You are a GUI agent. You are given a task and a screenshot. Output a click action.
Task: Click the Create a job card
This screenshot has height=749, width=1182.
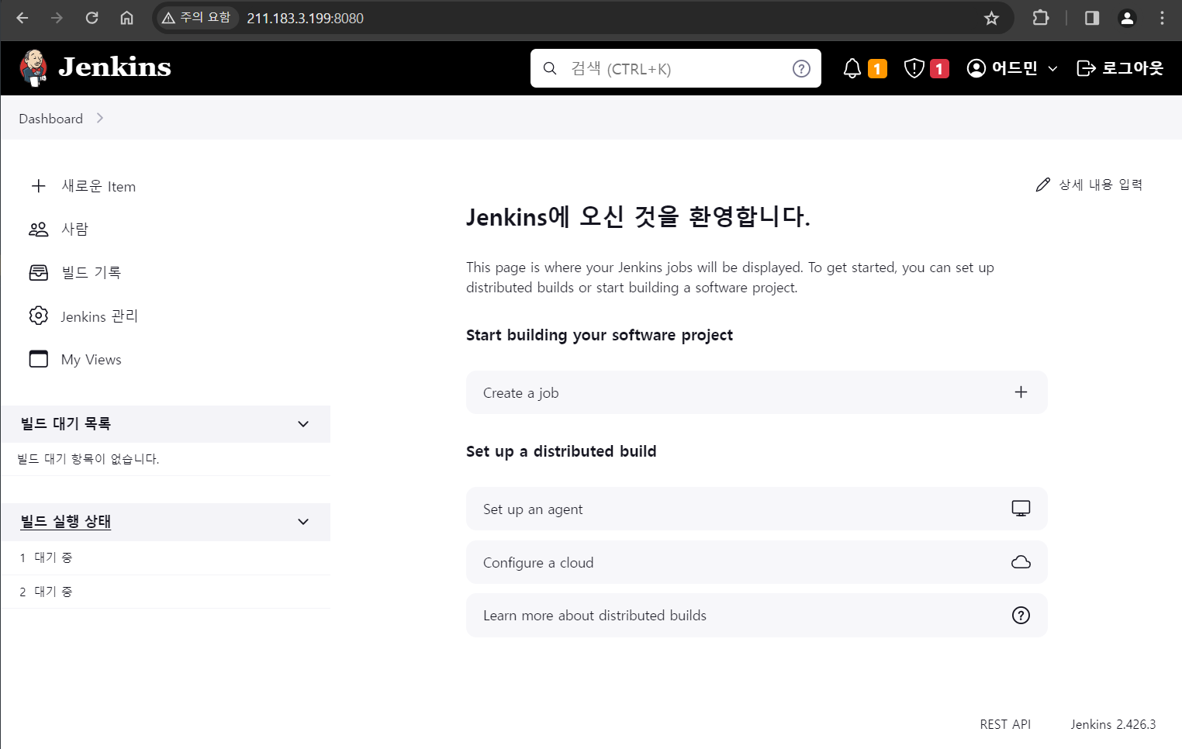point(756,392)
